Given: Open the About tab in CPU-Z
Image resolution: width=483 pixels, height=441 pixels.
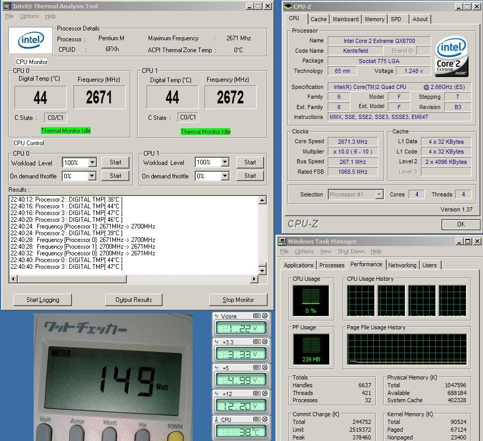Looking at the screenshot, I should tap(420, 19).
